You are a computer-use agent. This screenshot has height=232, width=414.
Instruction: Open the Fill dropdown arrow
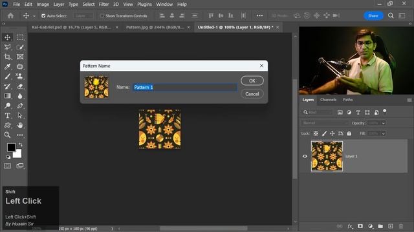click(x=383, y=133)
